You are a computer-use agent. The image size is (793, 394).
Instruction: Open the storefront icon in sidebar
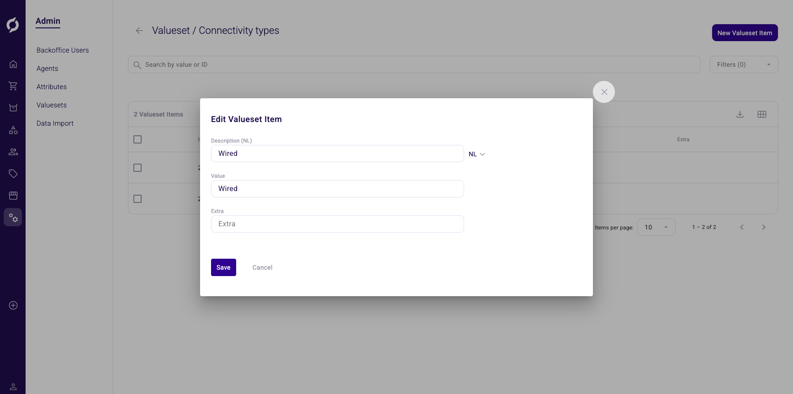(x=13, y=196)
